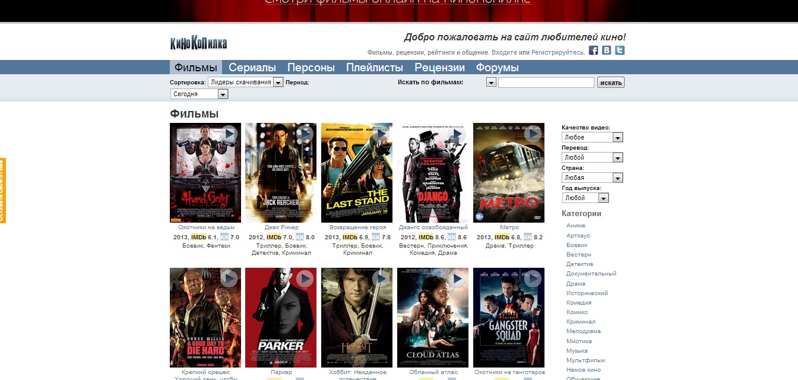Select the Немое кино category

(584, 370)
